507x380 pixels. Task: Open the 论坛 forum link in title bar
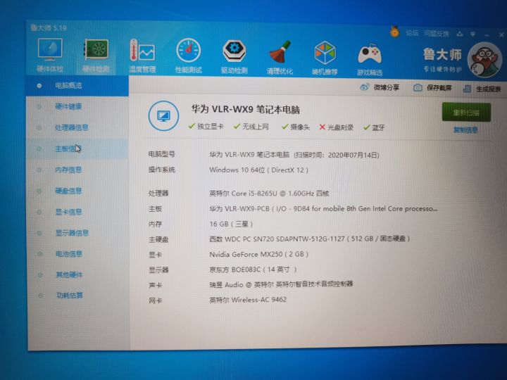(x=412, y=33)
